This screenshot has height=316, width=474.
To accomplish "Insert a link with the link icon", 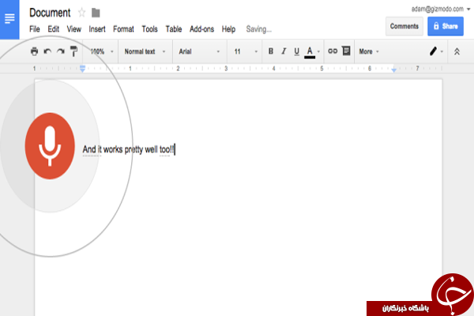I will pos(333,51).
